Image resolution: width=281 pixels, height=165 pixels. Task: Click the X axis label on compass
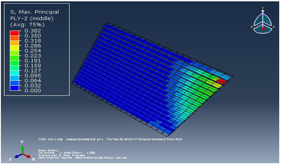tap(273, 27)
